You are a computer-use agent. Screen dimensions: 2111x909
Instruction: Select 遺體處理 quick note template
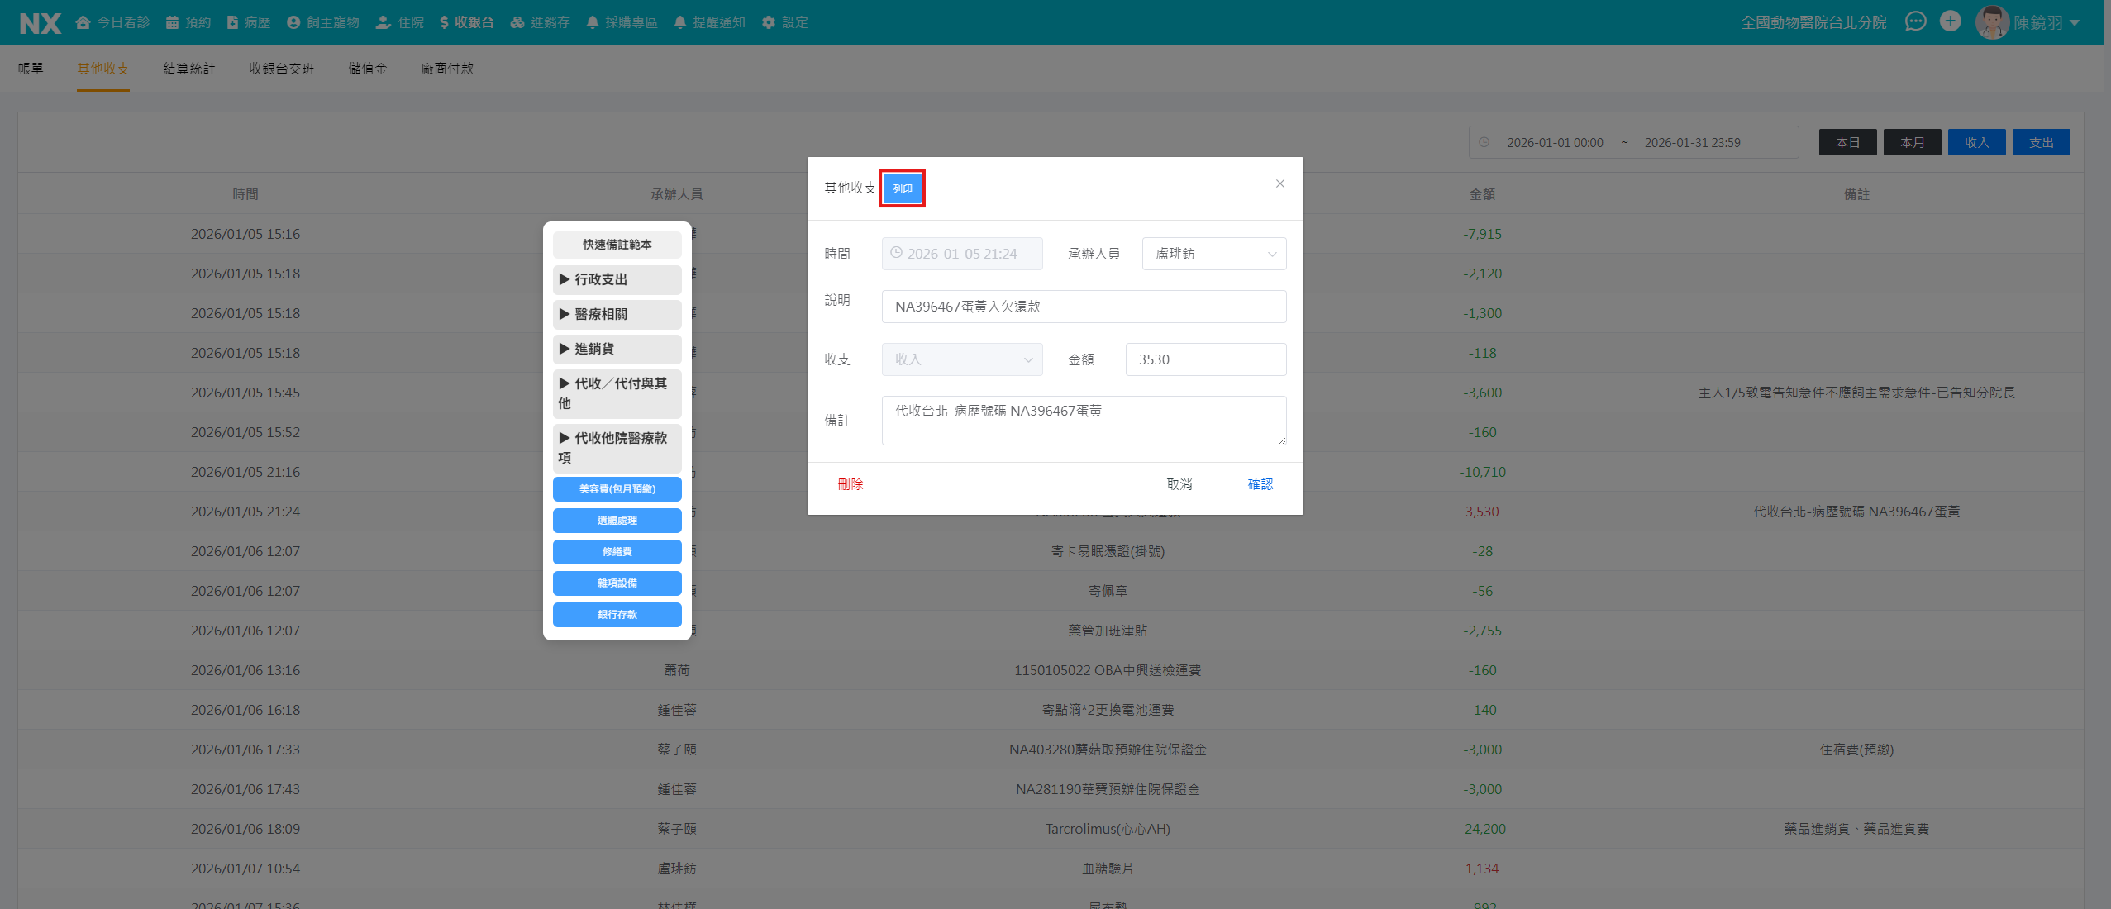[x=617, y=521]
